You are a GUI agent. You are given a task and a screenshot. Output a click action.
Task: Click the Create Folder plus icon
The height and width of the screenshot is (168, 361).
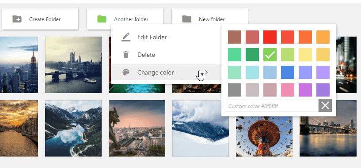tap(17, 19)
